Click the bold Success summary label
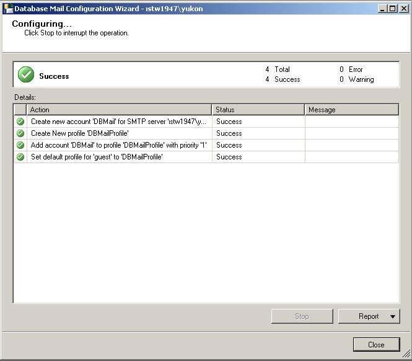 tap(54, 76)
